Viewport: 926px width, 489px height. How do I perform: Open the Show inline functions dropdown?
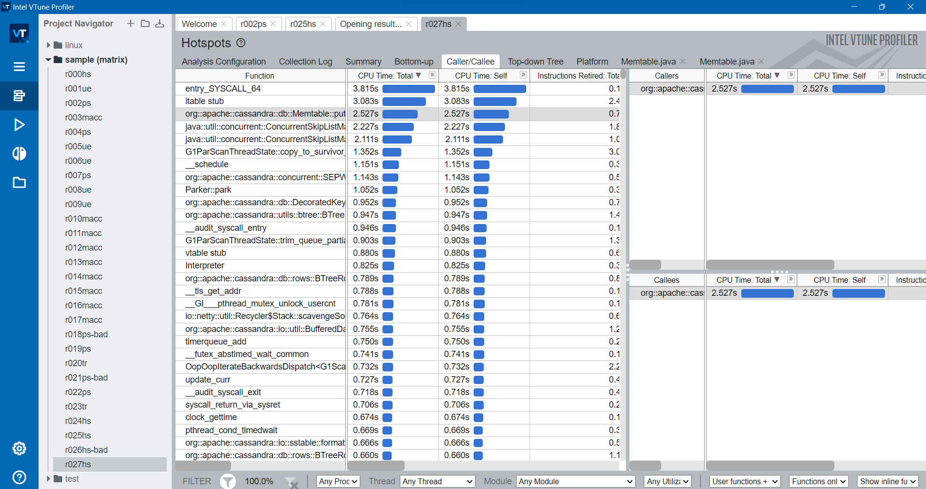click(x=888, y=481)
